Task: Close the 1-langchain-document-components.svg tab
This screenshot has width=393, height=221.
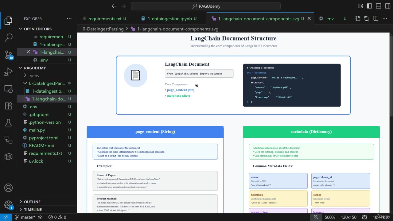Action: pos(309,19)
